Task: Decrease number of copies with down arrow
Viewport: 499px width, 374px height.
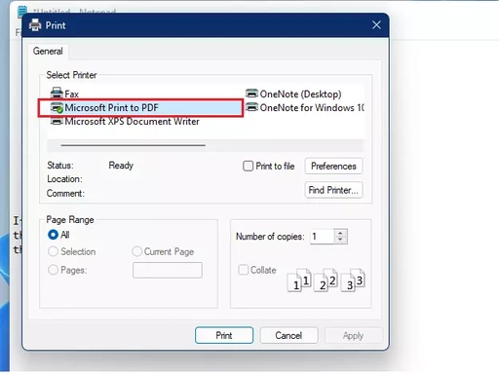Action: click(340, 240)
